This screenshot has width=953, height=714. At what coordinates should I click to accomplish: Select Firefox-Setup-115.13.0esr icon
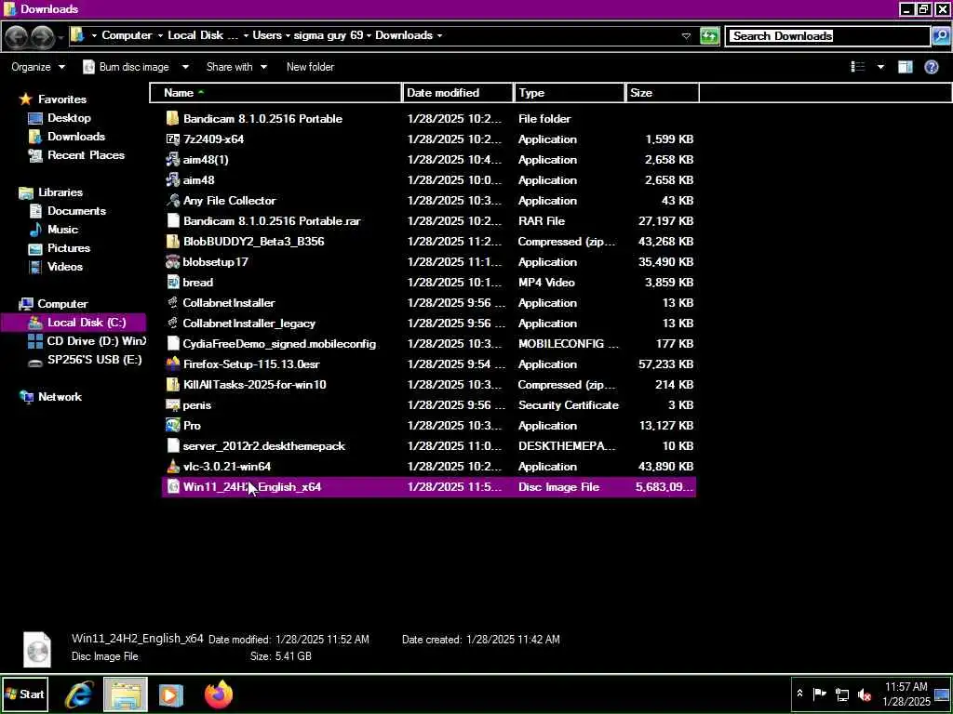(x=172, y=364)
